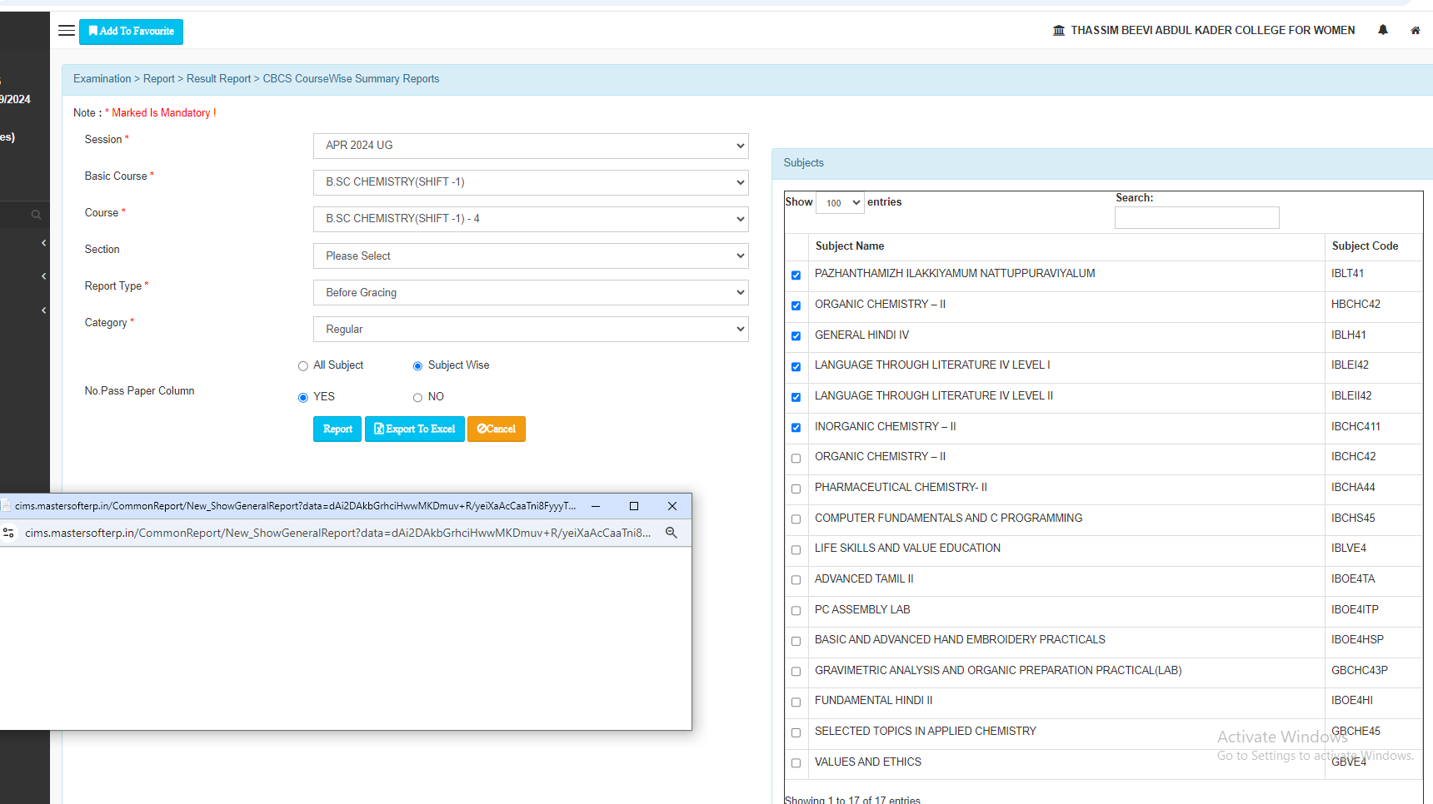Image resolution: width=1433 pixels, height=804 pixels.
Task: Click the Export To Excel button
Action: coord(414,429)
